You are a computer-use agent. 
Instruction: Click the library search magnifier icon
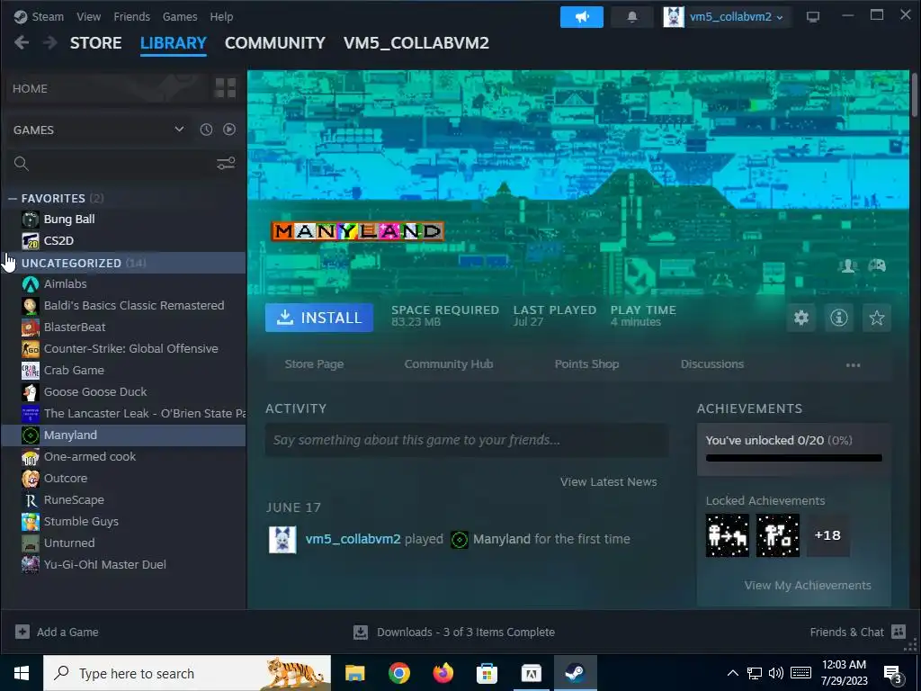pos(22,164)
